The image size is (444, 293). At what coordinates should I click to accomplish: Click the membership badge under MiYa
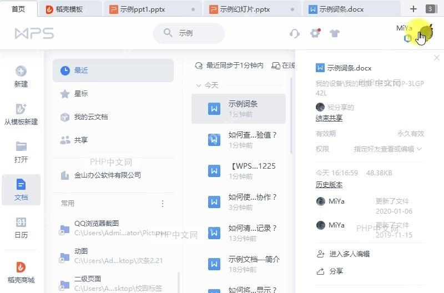click(x=407, y=38)
